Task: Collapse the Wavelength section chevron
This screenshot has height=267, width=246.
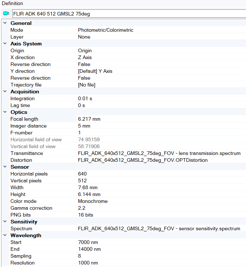Action: (5, 235)
